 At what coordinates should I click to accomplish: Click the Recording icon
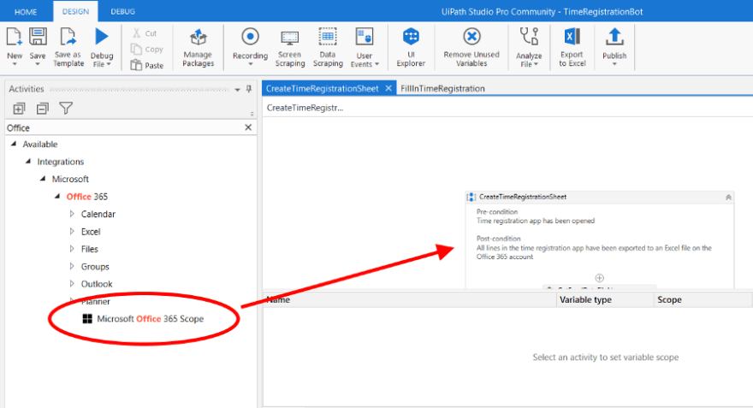[250, 37]
